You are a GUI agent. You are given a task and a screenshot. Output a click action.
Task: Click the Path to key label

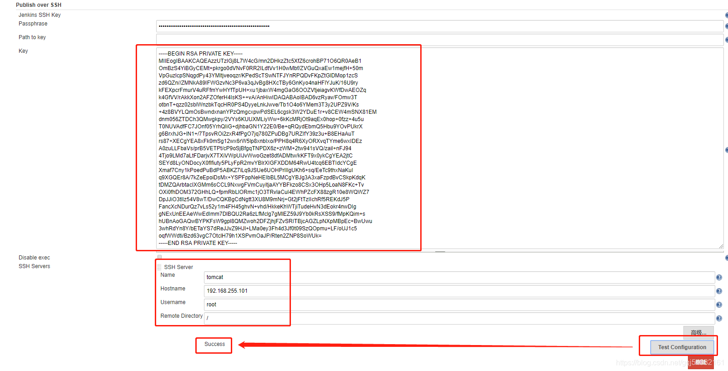[32, 37]
